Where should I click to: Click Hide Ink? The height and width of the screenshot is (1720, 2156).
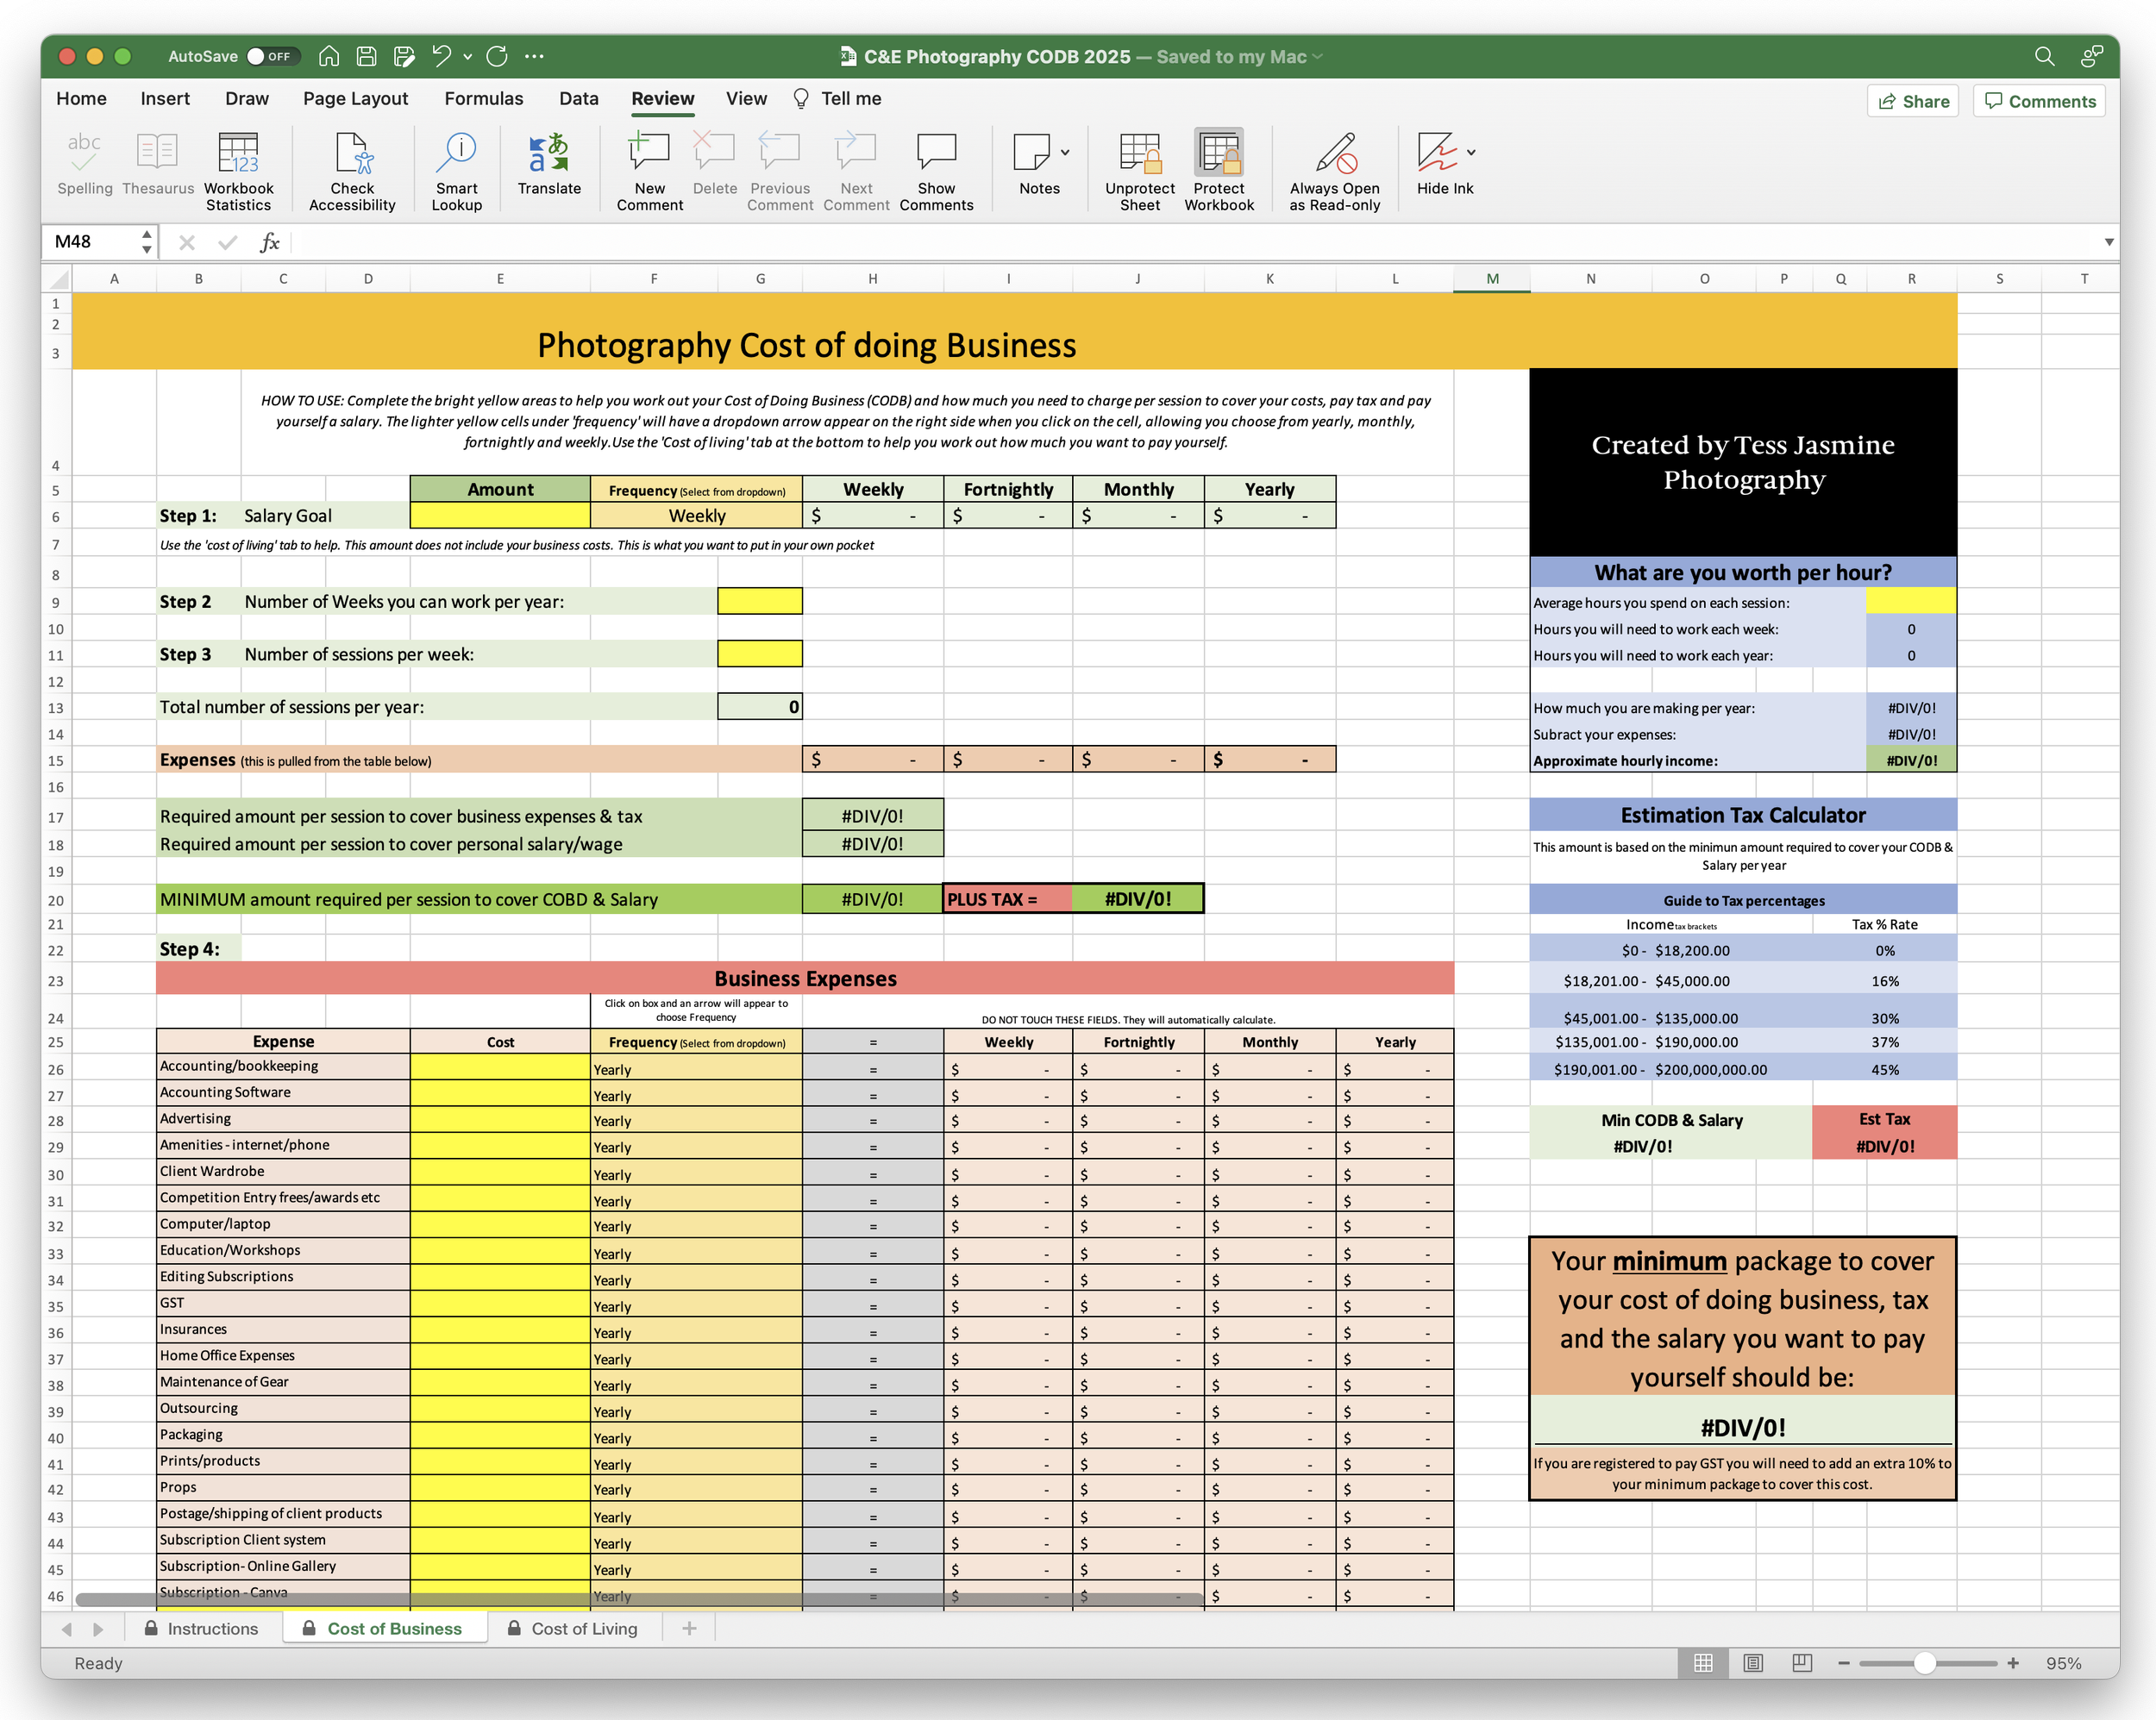[x=1437, y=165]
